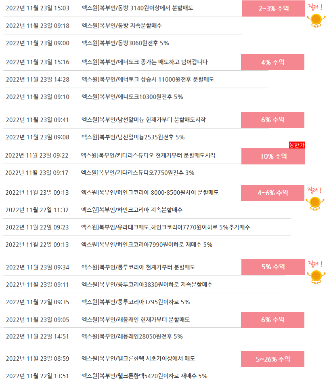Select the 2~3% 수익 badge
Screen dimensions: 329x383
(274, 8)
